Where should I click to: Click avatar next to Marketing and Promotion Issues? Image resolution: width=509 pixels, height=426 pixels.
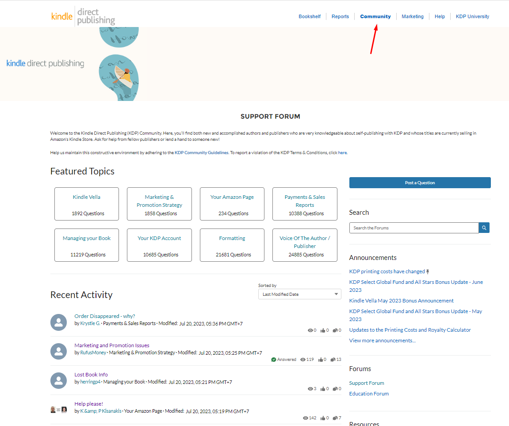59,352
